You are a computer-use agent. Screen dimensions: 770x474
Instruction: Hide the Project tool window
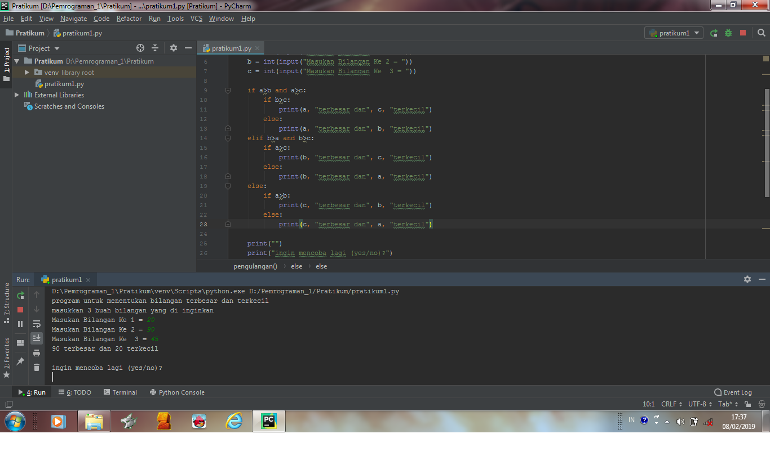[x=188, y=48]
